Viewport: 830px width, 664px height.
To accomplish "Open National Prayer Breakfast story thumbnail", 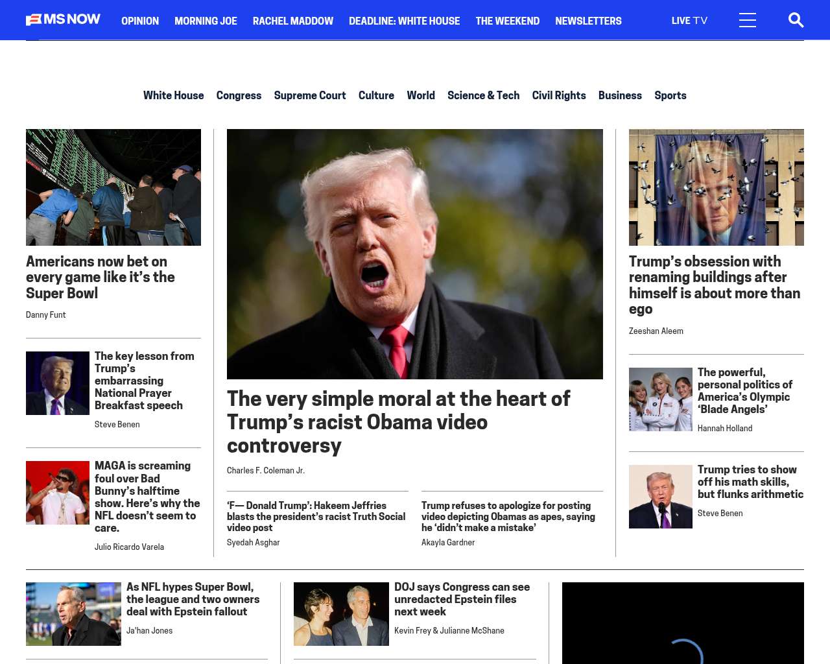I will click(x=58, y=383).
